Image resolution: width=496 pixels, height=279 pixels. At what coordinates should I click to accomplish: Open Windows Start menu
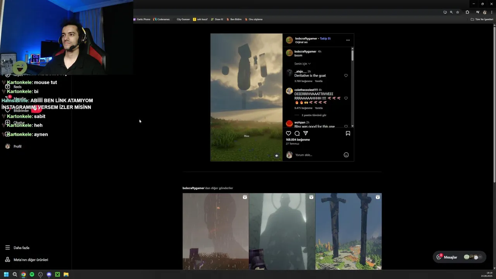tap(6, 274)
